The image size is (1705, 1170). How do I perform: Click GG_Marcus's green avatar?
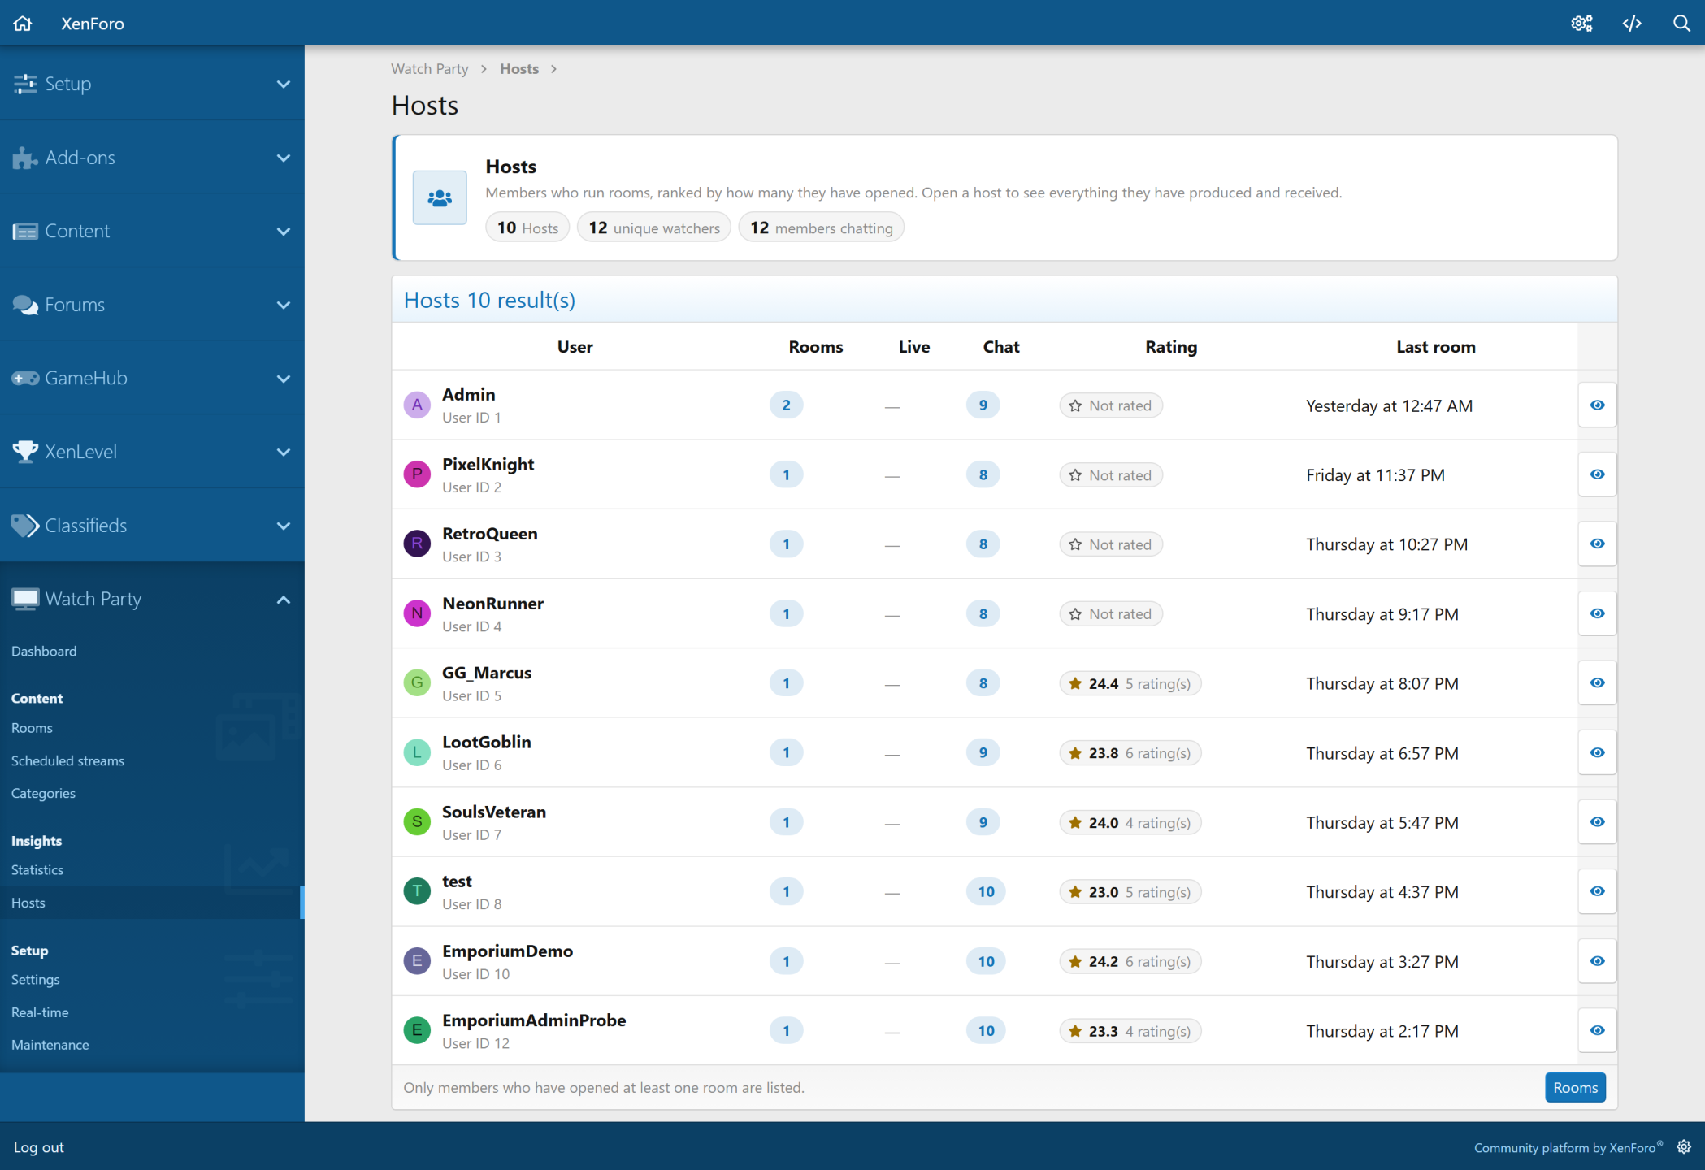coord(417,682)
